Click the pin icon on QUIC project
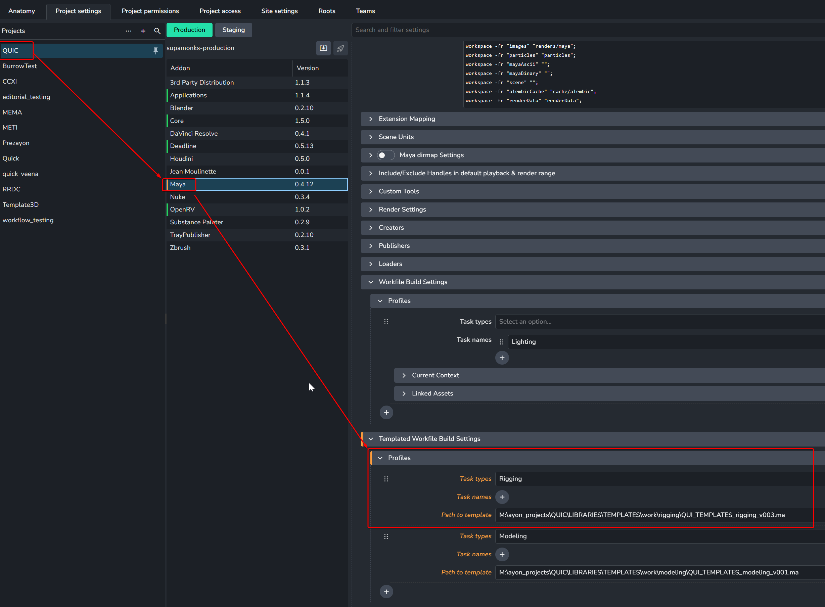825x607 pixels. tap(155, 51)
